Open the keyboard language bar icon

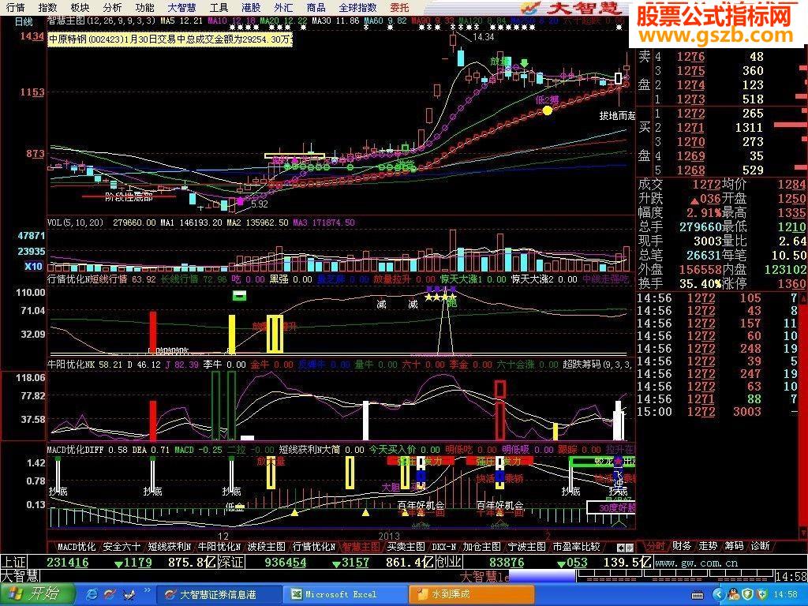pyautogui.click(x=698, y=595)
